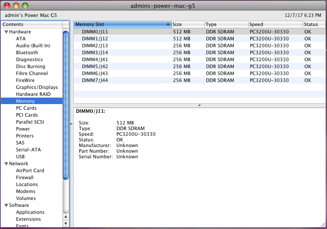Click the sidebar scroll up arrow

(65, 217)
